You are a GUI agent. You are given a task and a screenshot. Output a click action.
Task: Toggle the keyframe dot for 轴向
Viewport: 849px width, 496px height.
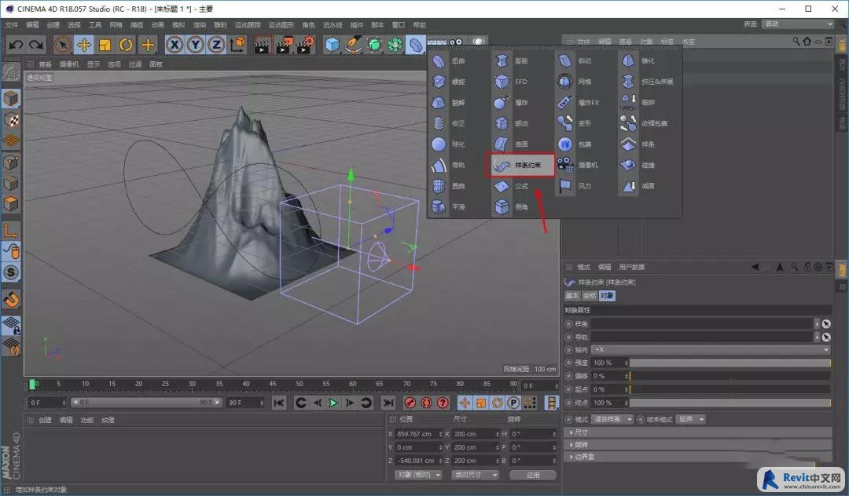click(x=569, y=350)
